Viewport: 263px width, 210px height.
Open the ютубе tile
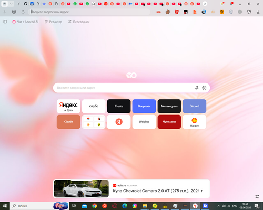[94, 106]
